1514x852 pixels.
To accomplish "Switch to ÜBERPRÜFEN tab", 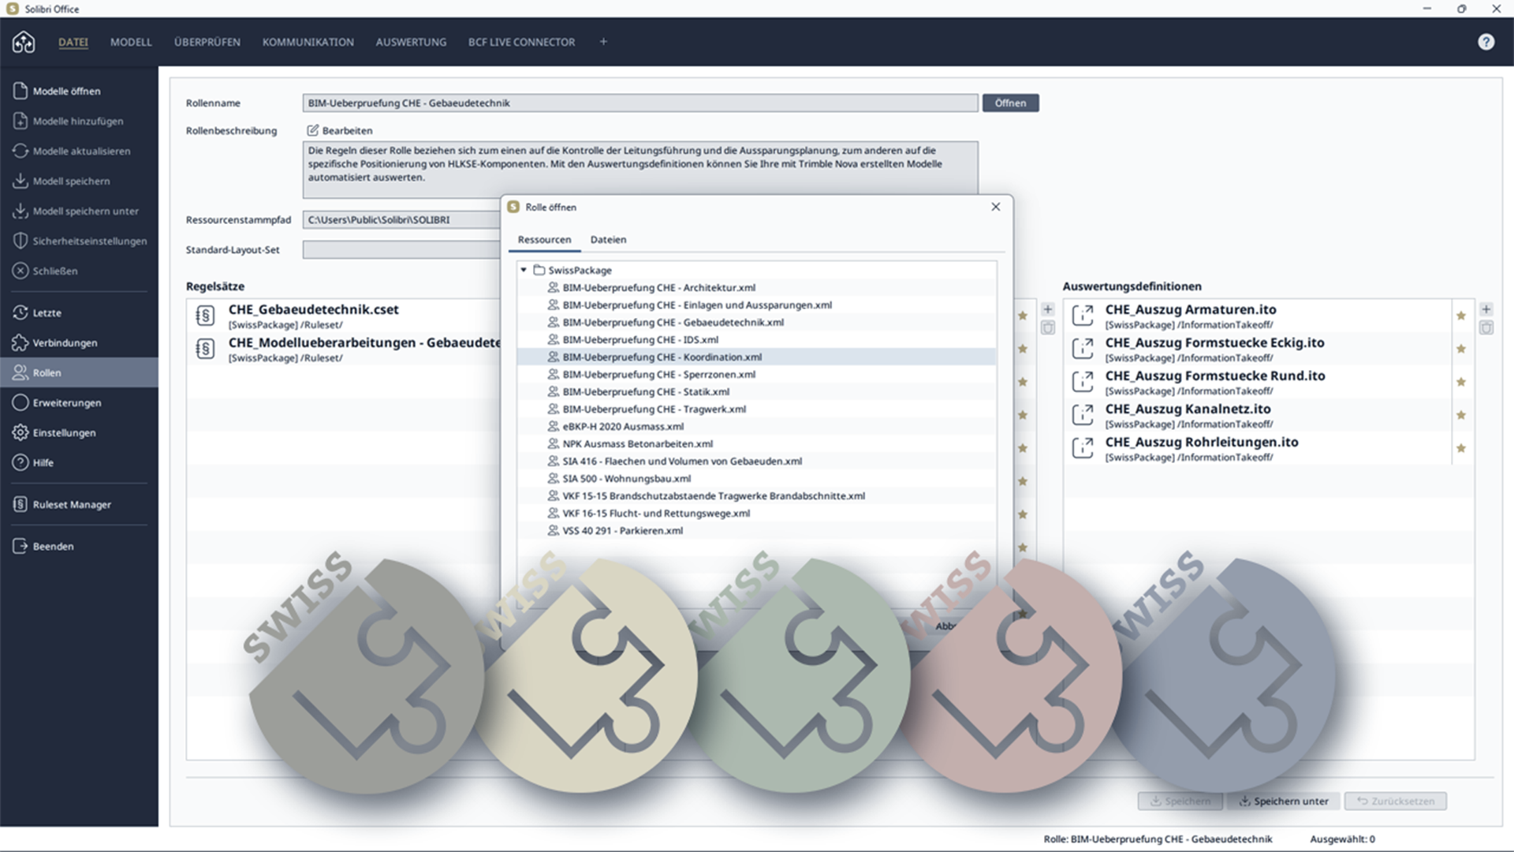I will (207, 42).
